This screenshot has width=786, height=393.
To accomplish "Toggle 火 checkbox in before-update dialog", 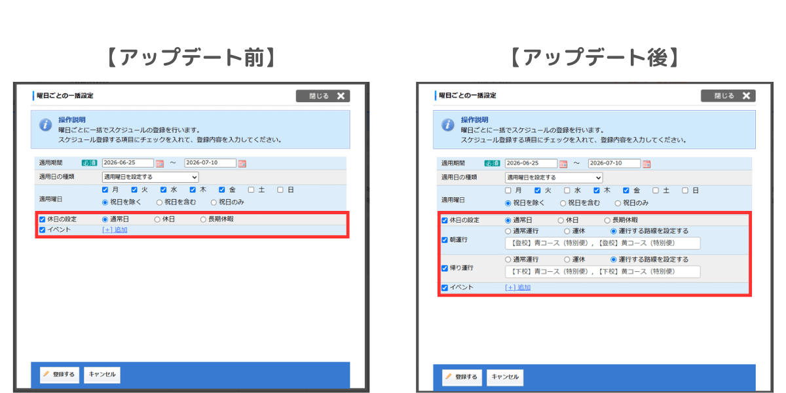I will click(x=134, y=190).
